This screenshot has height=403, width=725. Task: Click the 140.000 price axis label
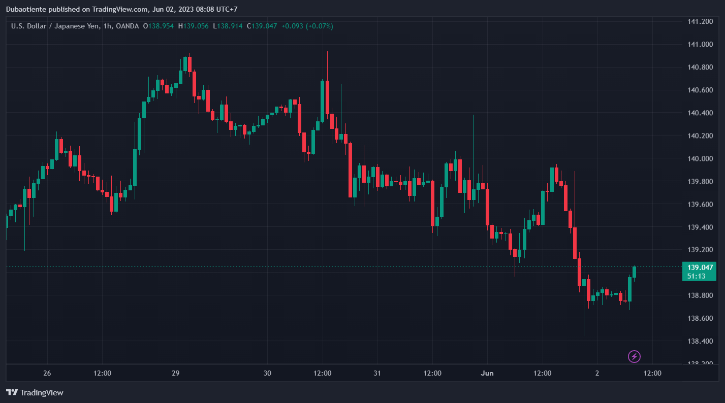700,159
